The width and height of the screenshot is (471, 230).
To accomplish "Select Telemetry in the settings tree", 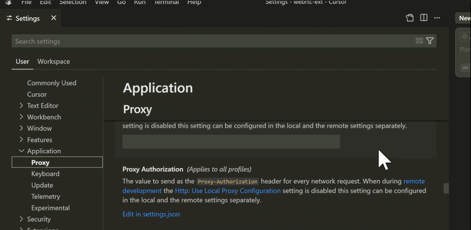I will click(46, 196).
